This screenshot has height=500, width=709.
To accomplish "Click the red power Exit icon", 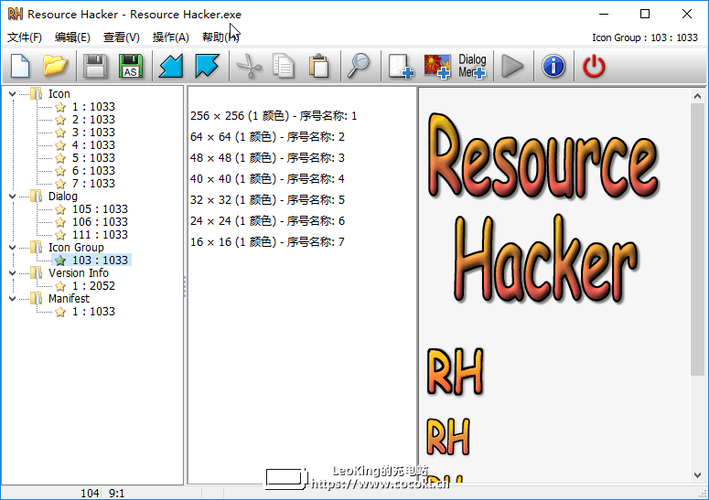I will tap(594, 66).
